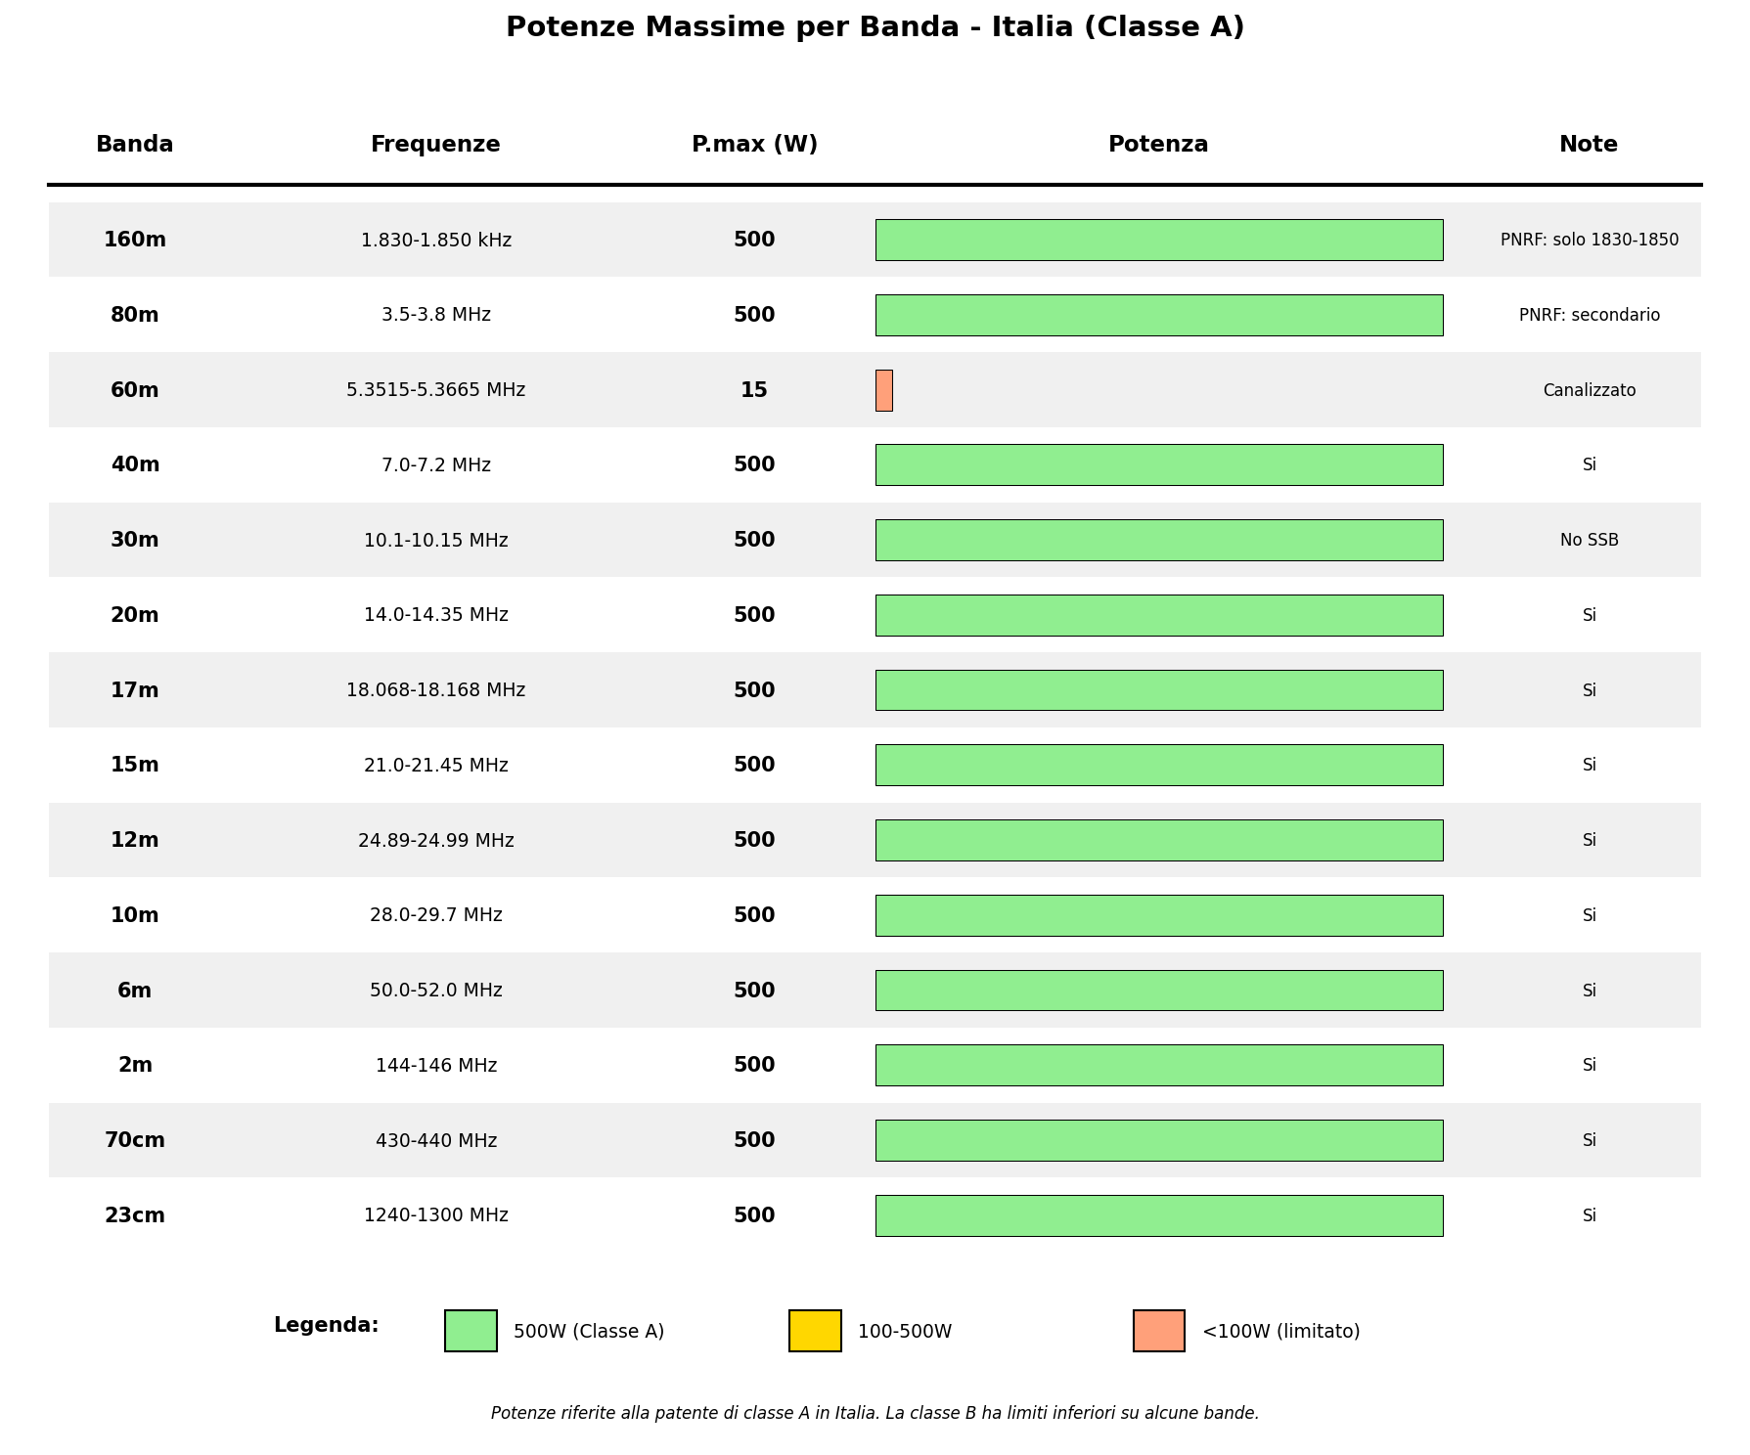Click the 80m band label
The width and height of the screenshot is (1750, 1455).
[x=135, y=315]
